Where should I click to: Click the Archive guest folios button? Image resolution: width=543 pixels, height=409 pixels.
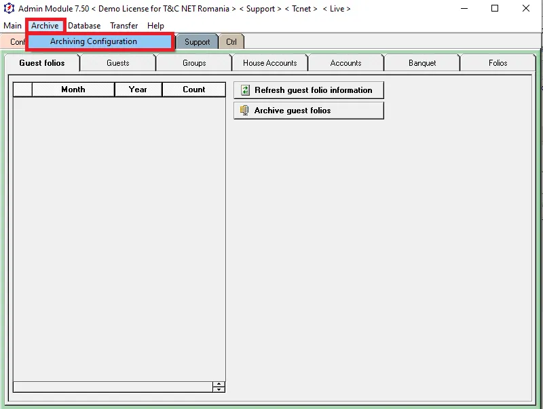point(309,111)
